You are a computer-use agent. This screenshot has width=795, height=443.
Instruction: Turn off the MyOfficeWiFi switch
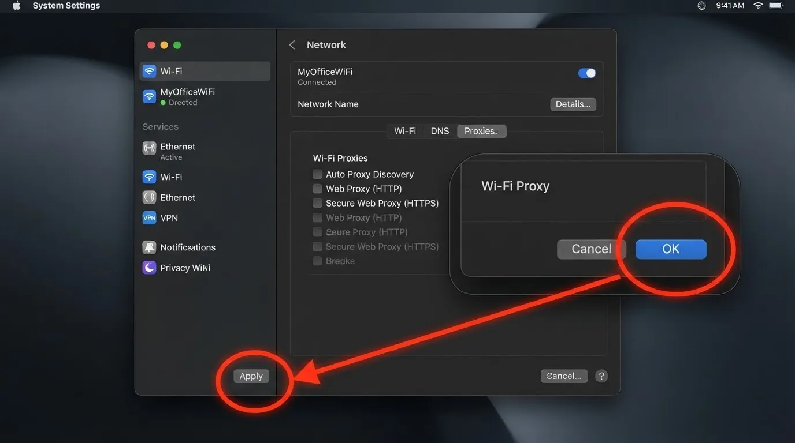(x=586, y=73)
